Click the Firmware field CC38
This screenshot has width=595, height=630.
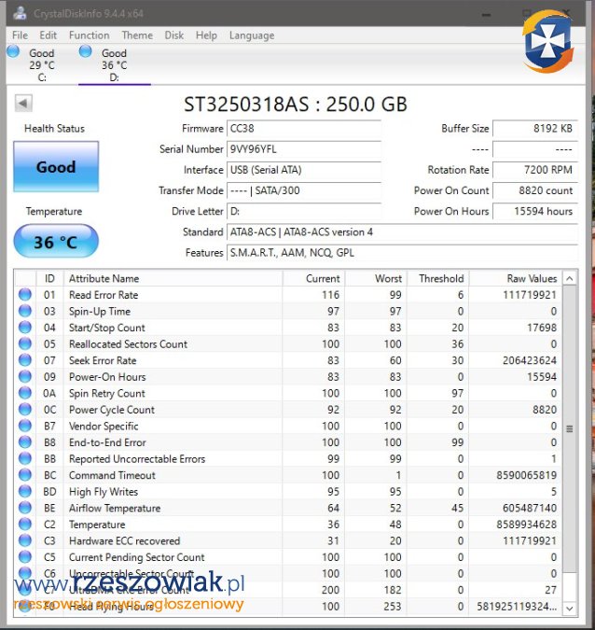click(x=304, y=129)
